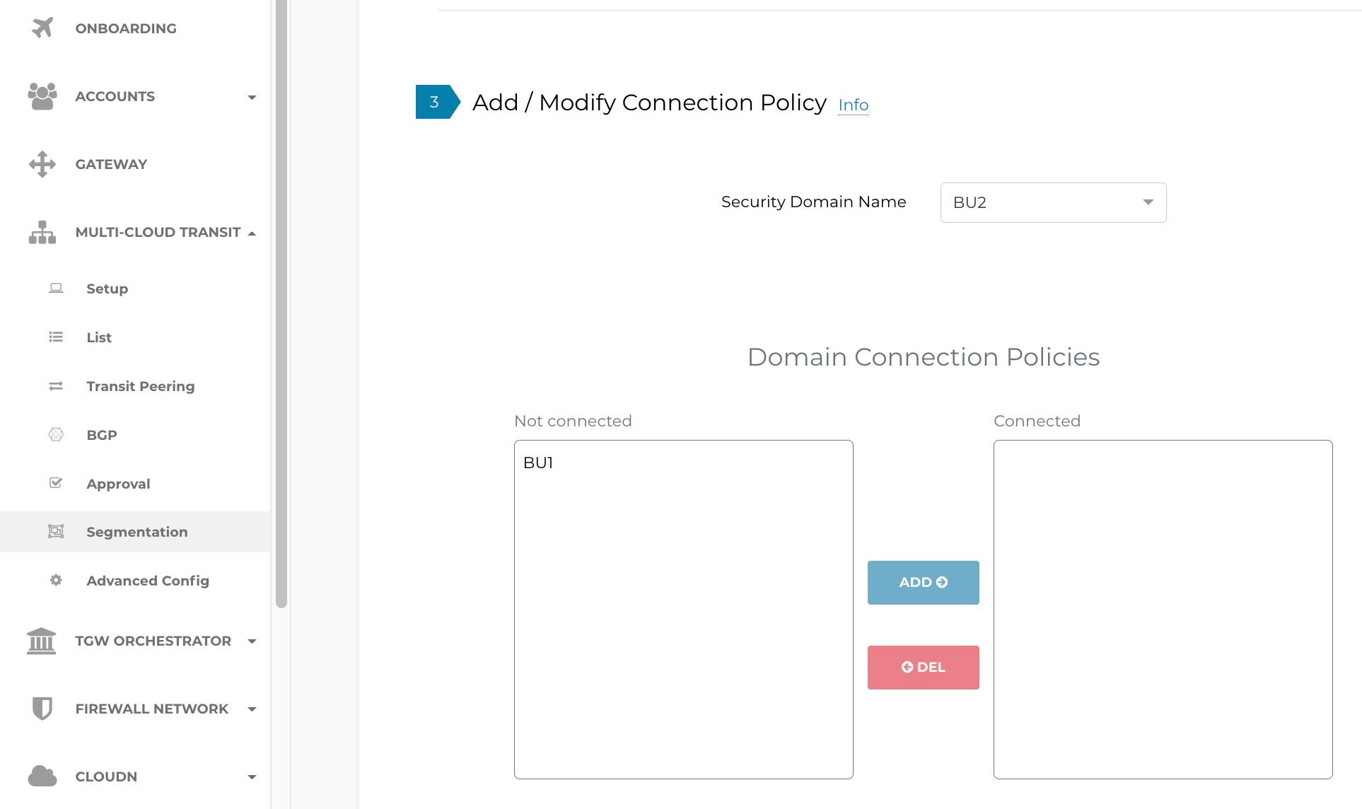Click the BGP globe icon
This screenshot has height=809, width=1362.
click(56, 434)
